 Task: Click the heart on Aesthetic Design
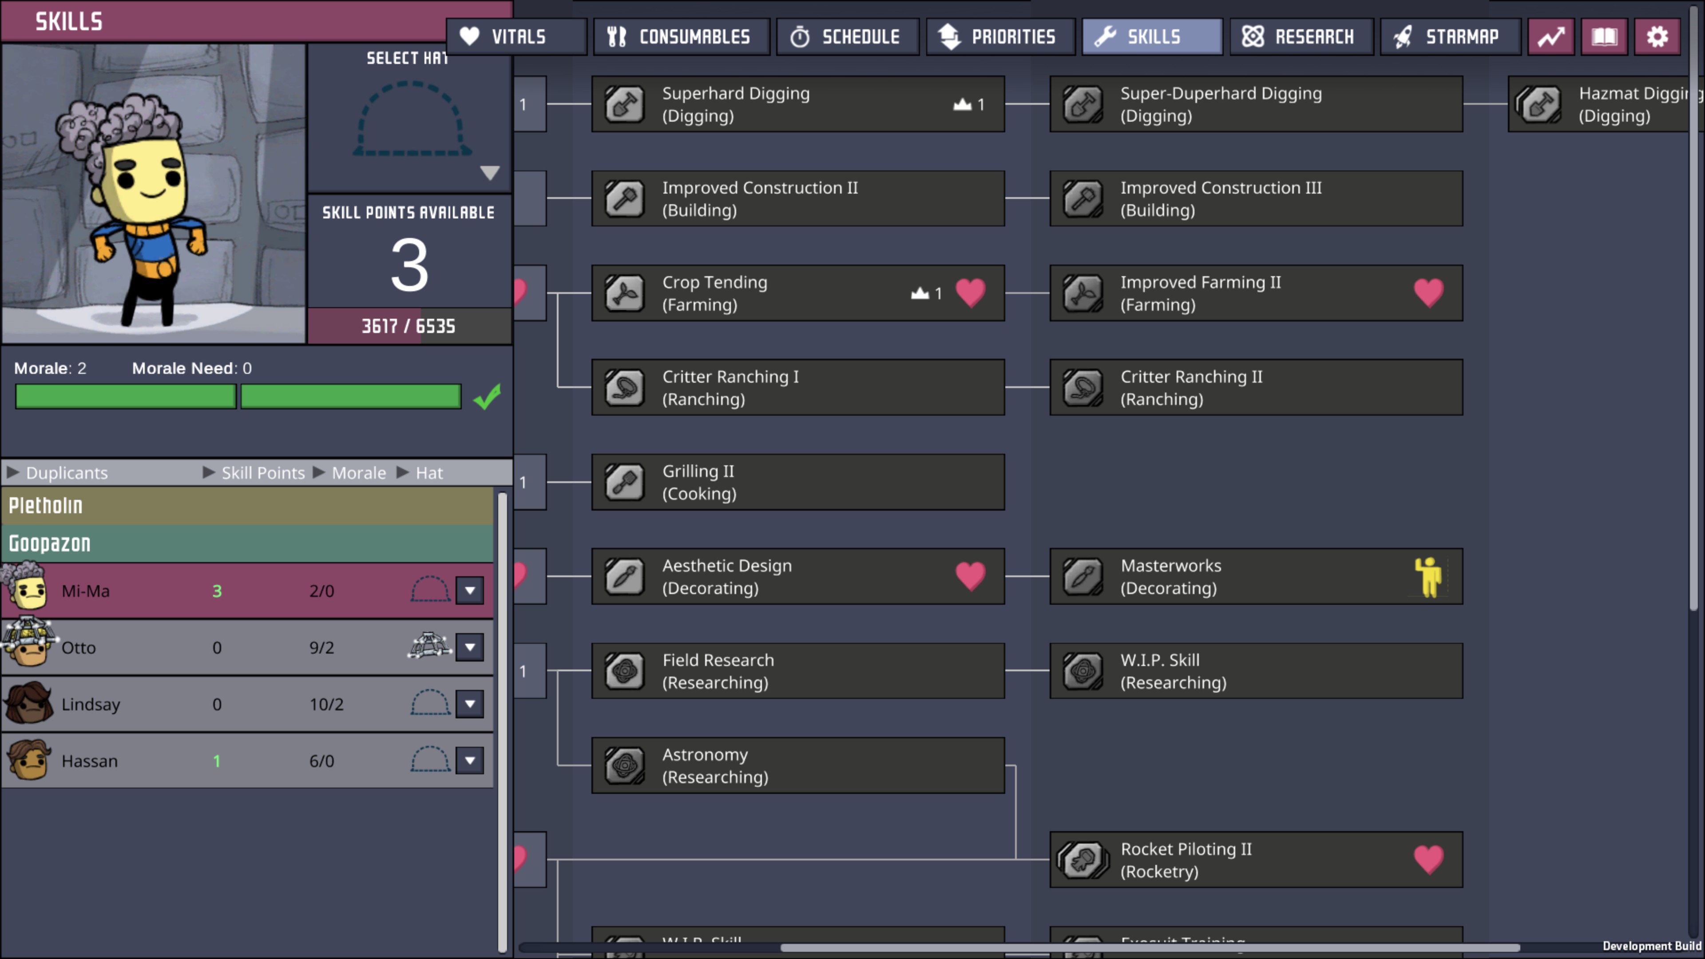click(x=970, y=576)
